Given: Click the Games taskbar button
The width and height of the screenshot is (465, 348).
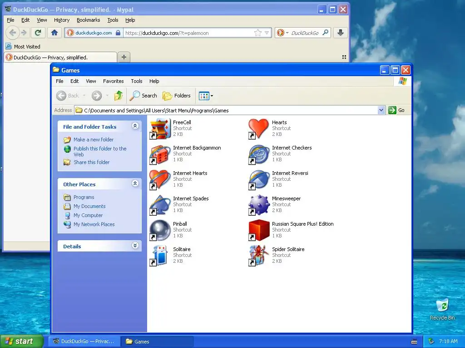Looking at the screenshot, I should (x=157, y=342).
